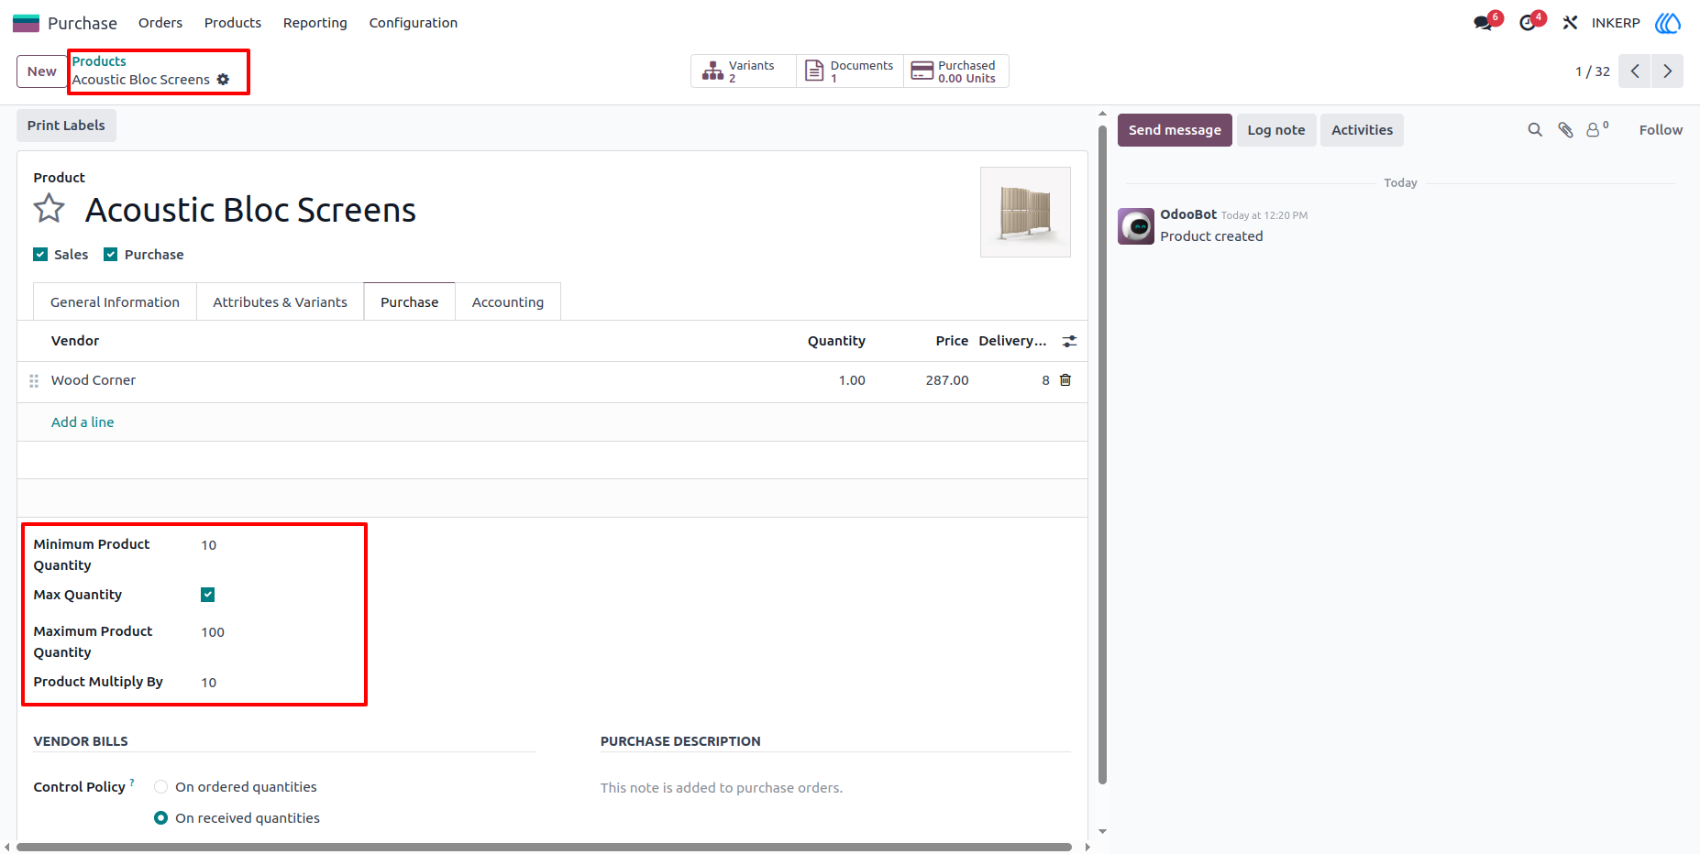Go to the previous product record
This screenshot has width=1700, height=854.
pyautogui.click(x=1635, y=71)
